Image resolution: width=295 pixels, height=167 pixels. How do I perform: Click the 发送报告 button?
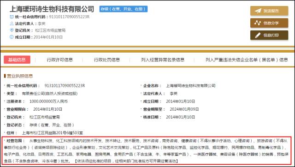click(269, 11)
